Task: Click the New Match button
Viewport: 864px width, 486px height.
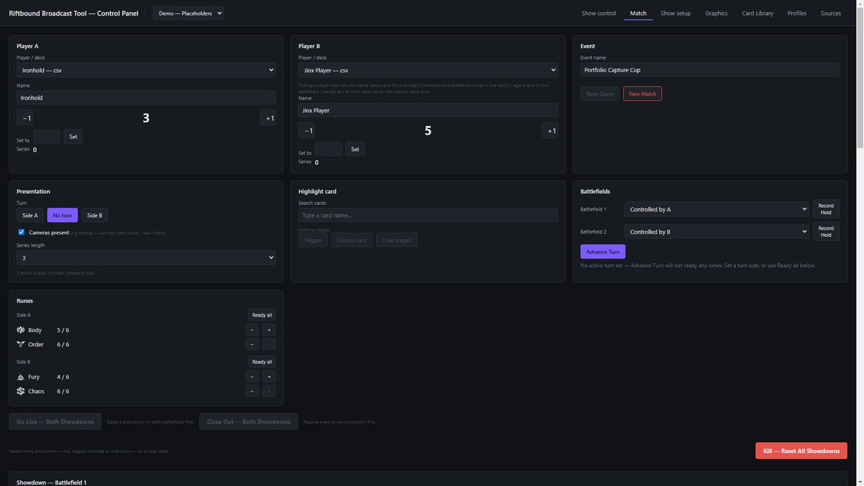Action: tap(643, 94)
